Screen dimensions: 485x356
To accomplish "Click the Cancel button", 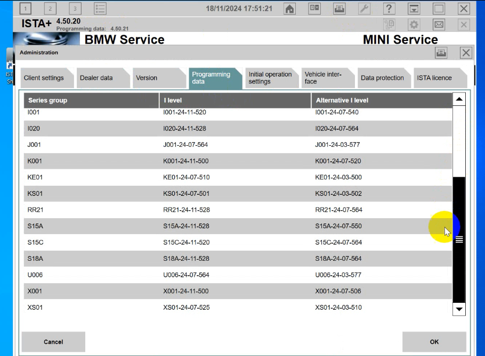I will pyautogui.click(x=53, y=342).
